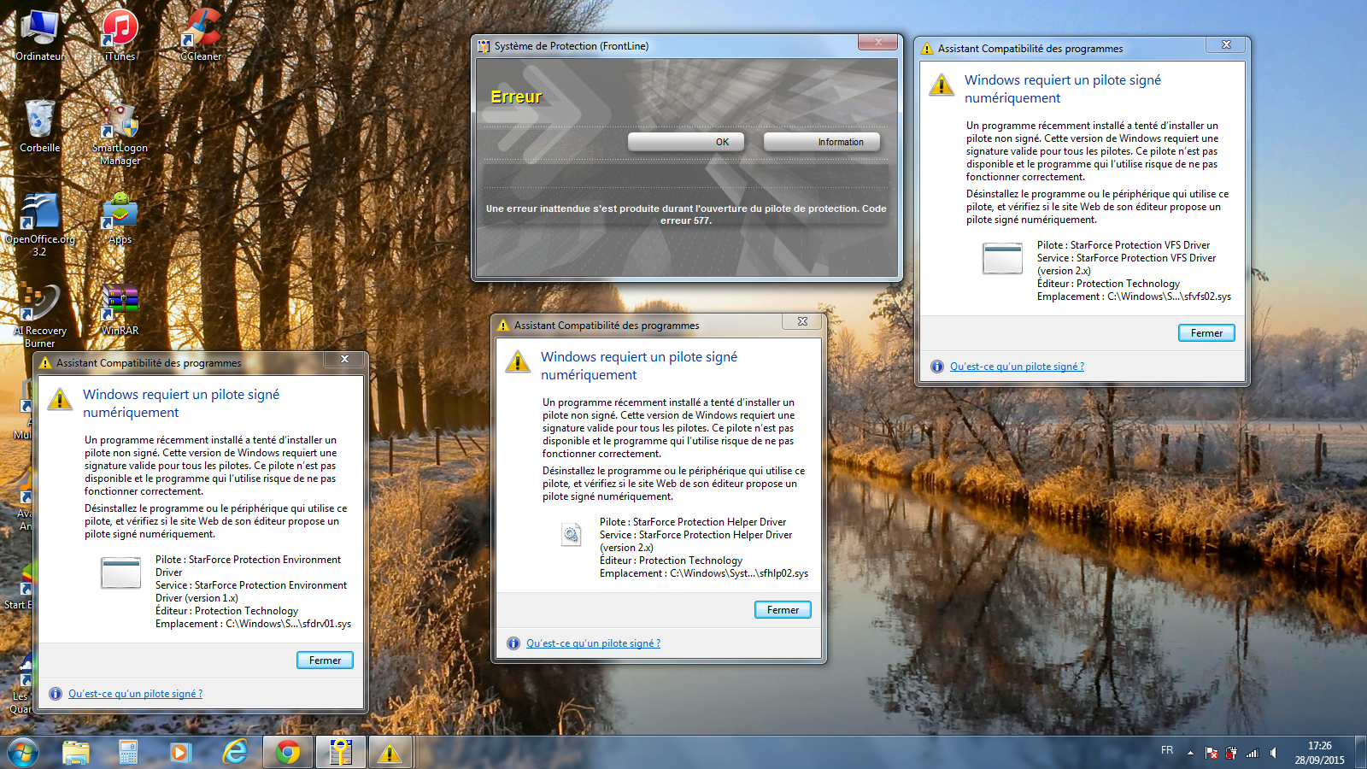Image resolution: width=1367 pixels, height=769 pixels.
Task: Open the Calculator taskbar icon
Action: click(x=128, y=753)
